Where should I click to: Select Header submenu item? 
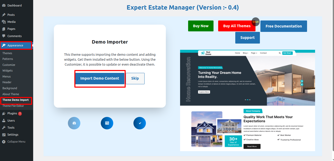click(x=7, y=82)
